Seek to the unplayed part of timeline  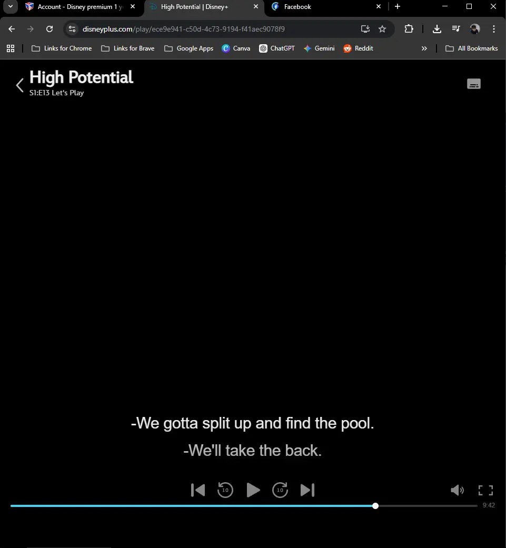428,506
